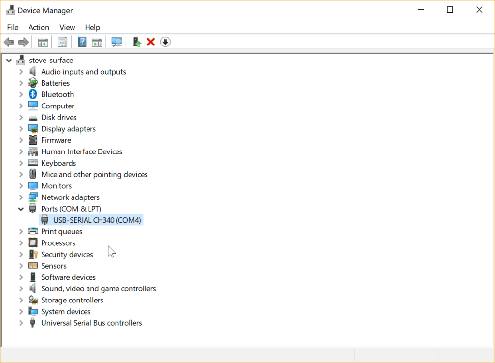The width and height of the screenshot is (495, 363).
Task: Expand the Display adapters category
Action: point(21,129)
